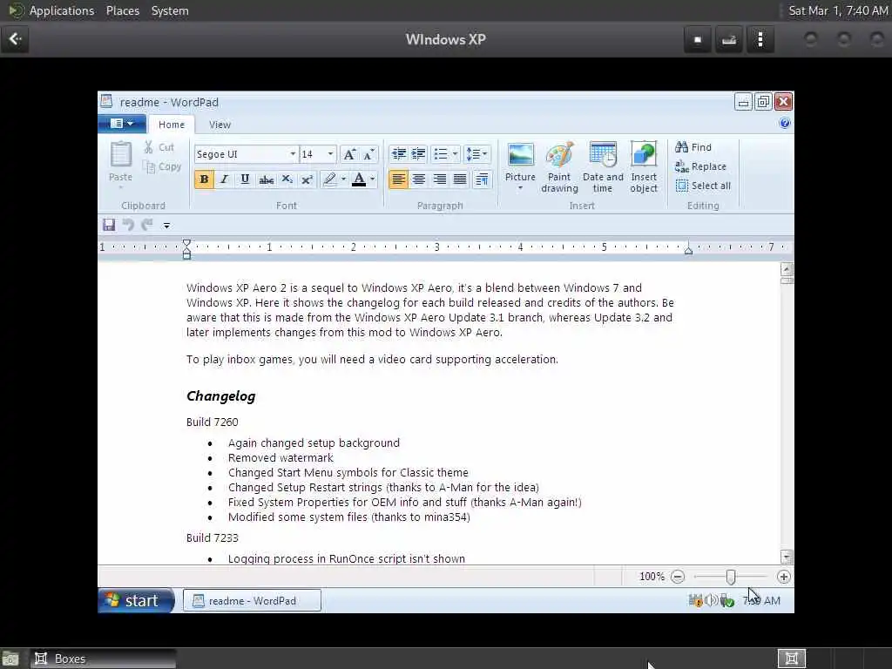
Task: Decrease paragraph indent
Action: coord(398,153)
